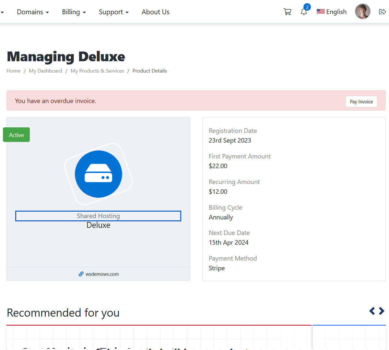The height and width of the screenshot is (350, 389).
Task: Go to Home breadcrumb
Action: pyautogui.click(x=14, y=71)
